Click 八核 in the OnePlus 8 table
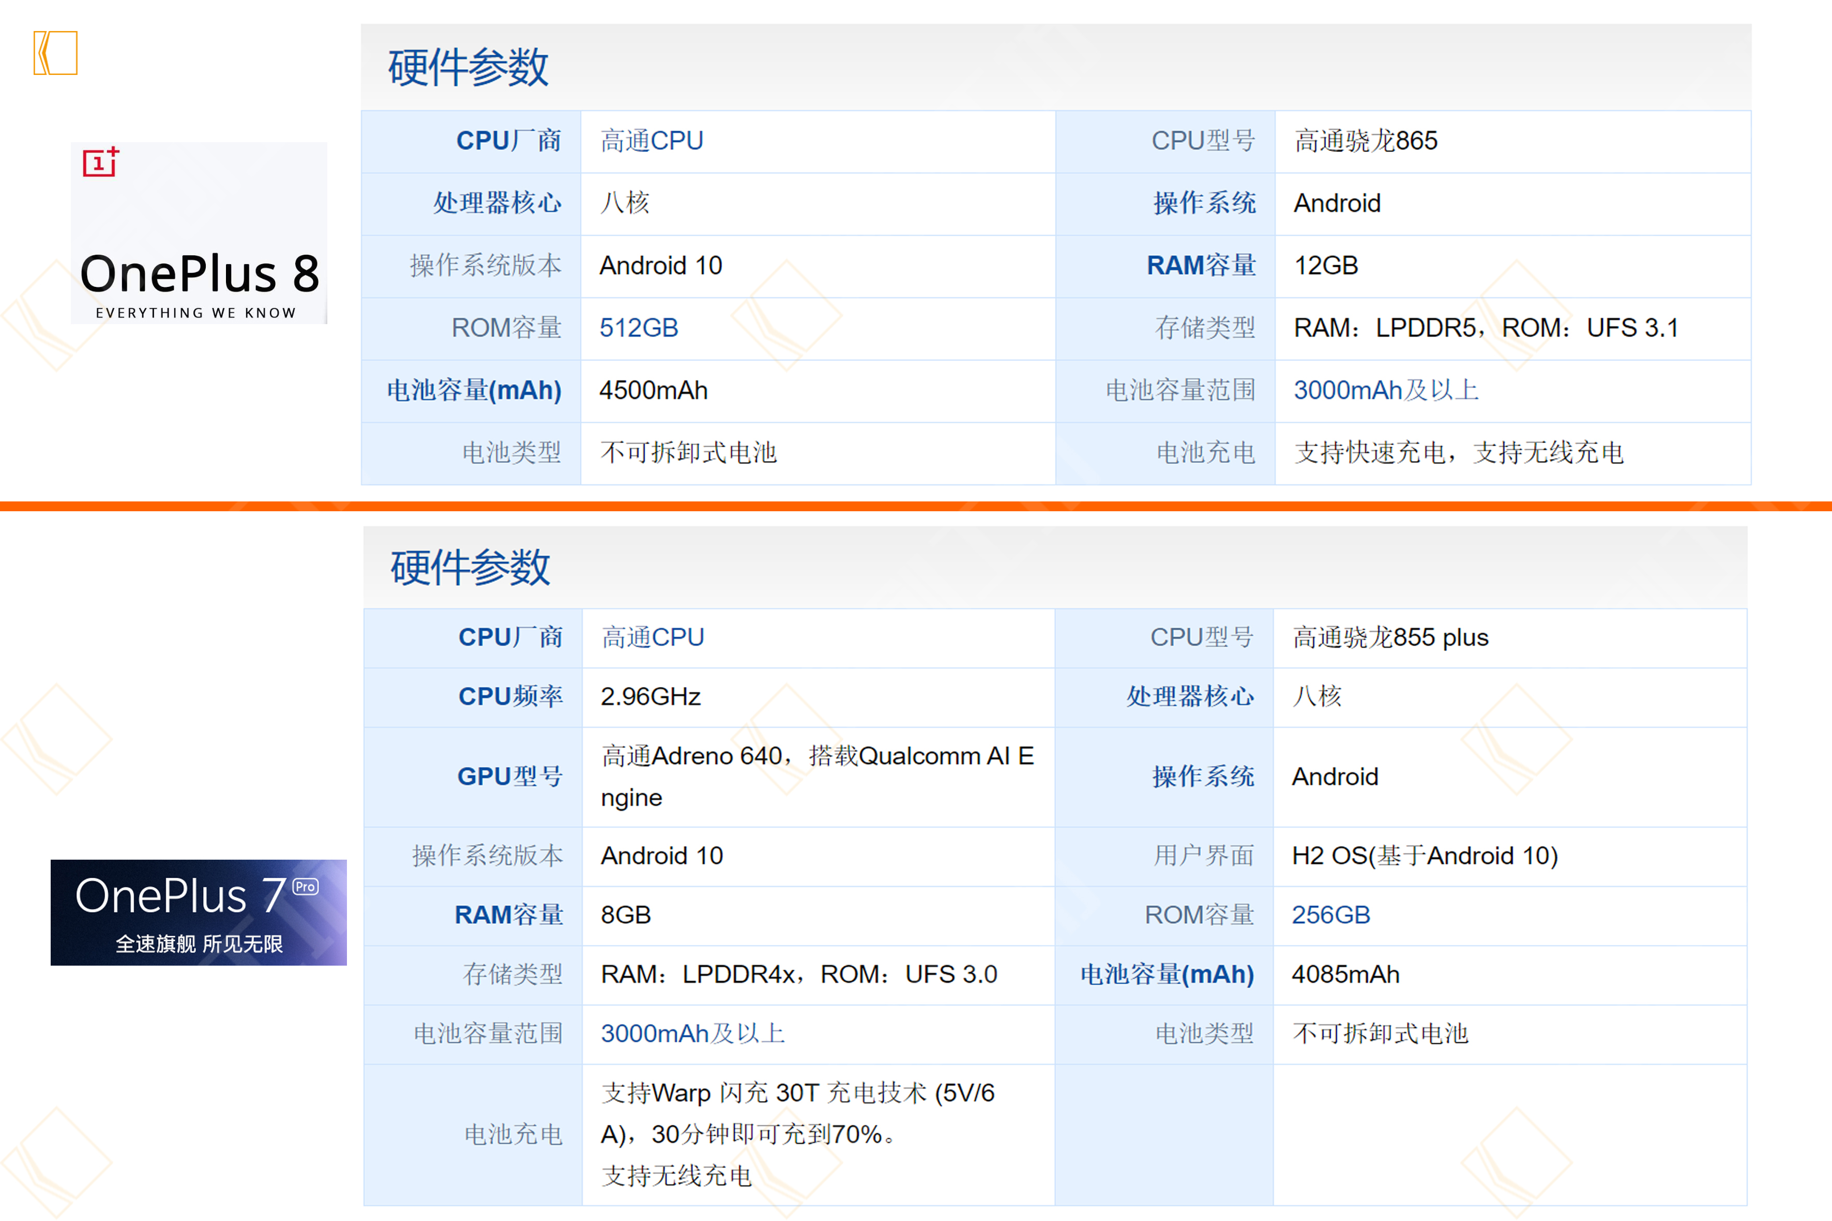1832x1221 pixels. [625, 203]
